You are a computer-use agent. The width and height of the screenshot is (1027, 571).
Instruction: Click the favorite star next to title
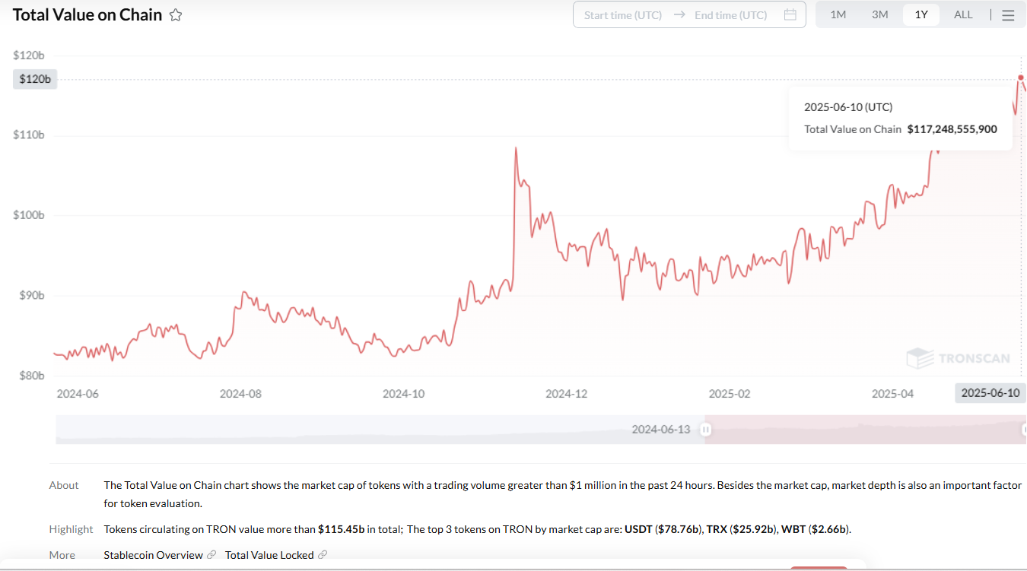click(176, 15)
